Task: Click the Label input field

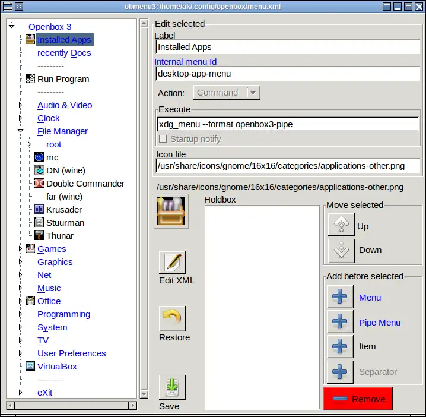Action: point(288,47)
